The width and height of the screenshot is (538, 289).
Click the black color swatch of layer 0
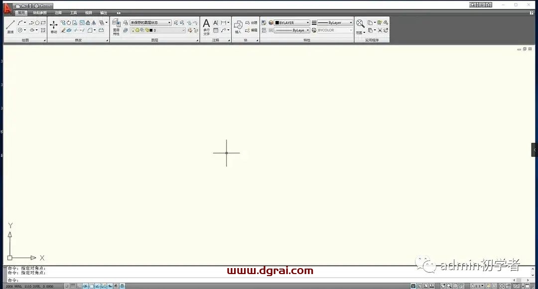pos(151,30)
